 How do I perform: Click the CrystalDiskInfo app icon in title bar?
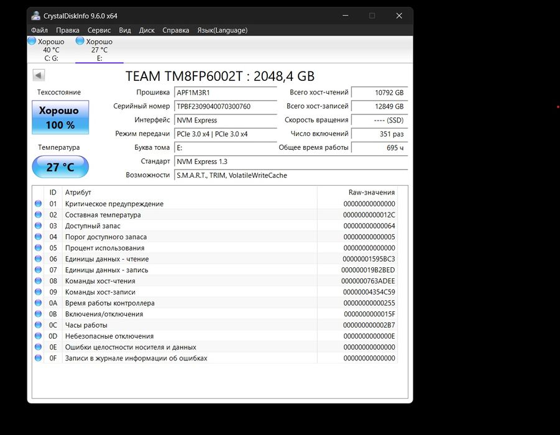35,16
